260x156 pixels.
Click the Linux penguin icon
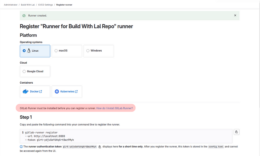[29, 51]
